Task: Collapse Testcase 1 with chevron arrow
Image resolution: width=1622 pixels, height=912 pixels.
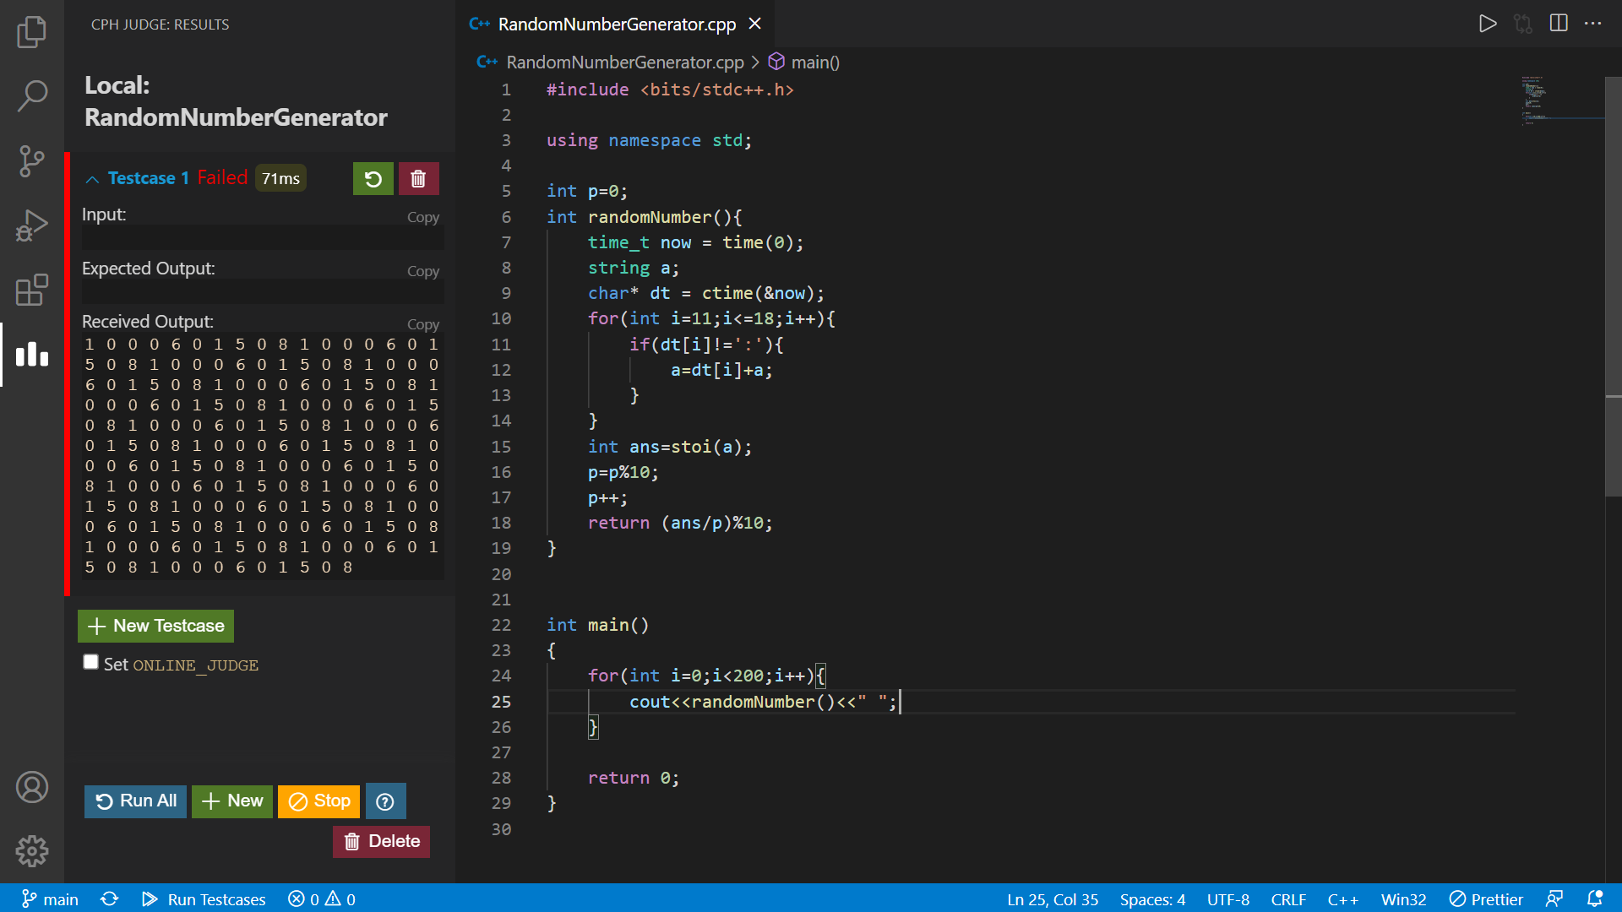Action: [x=92, y=179]
